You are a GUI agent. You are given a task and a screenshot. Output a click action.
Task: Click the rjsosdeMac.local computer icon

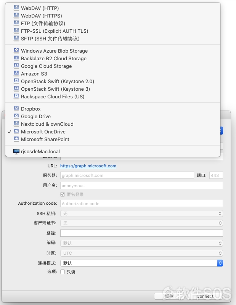click(16, 151)
